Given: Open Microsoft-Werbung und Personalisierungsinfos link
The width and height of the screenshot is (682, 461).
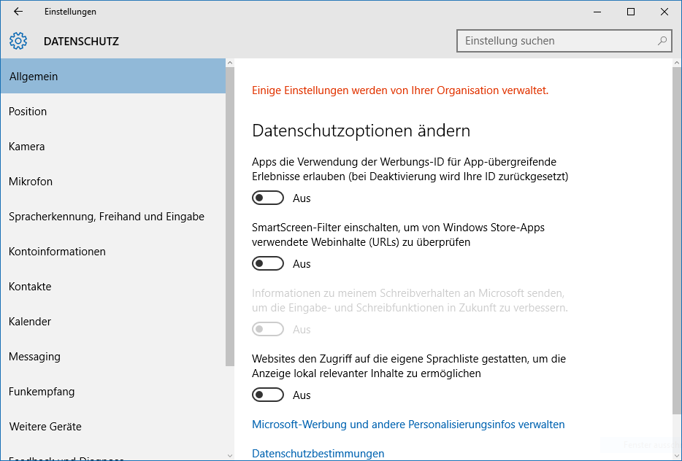Looking at the screenshot, I should (408, 424).
